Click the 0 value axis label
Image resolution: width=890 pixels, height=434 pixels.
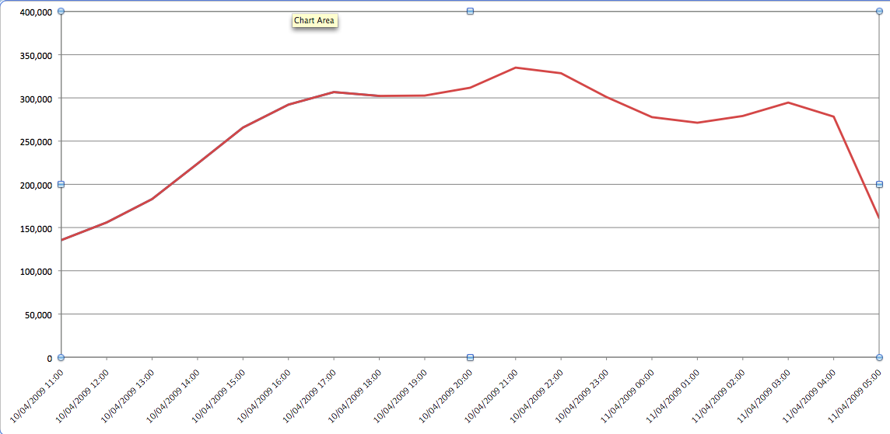coord(49,358)
